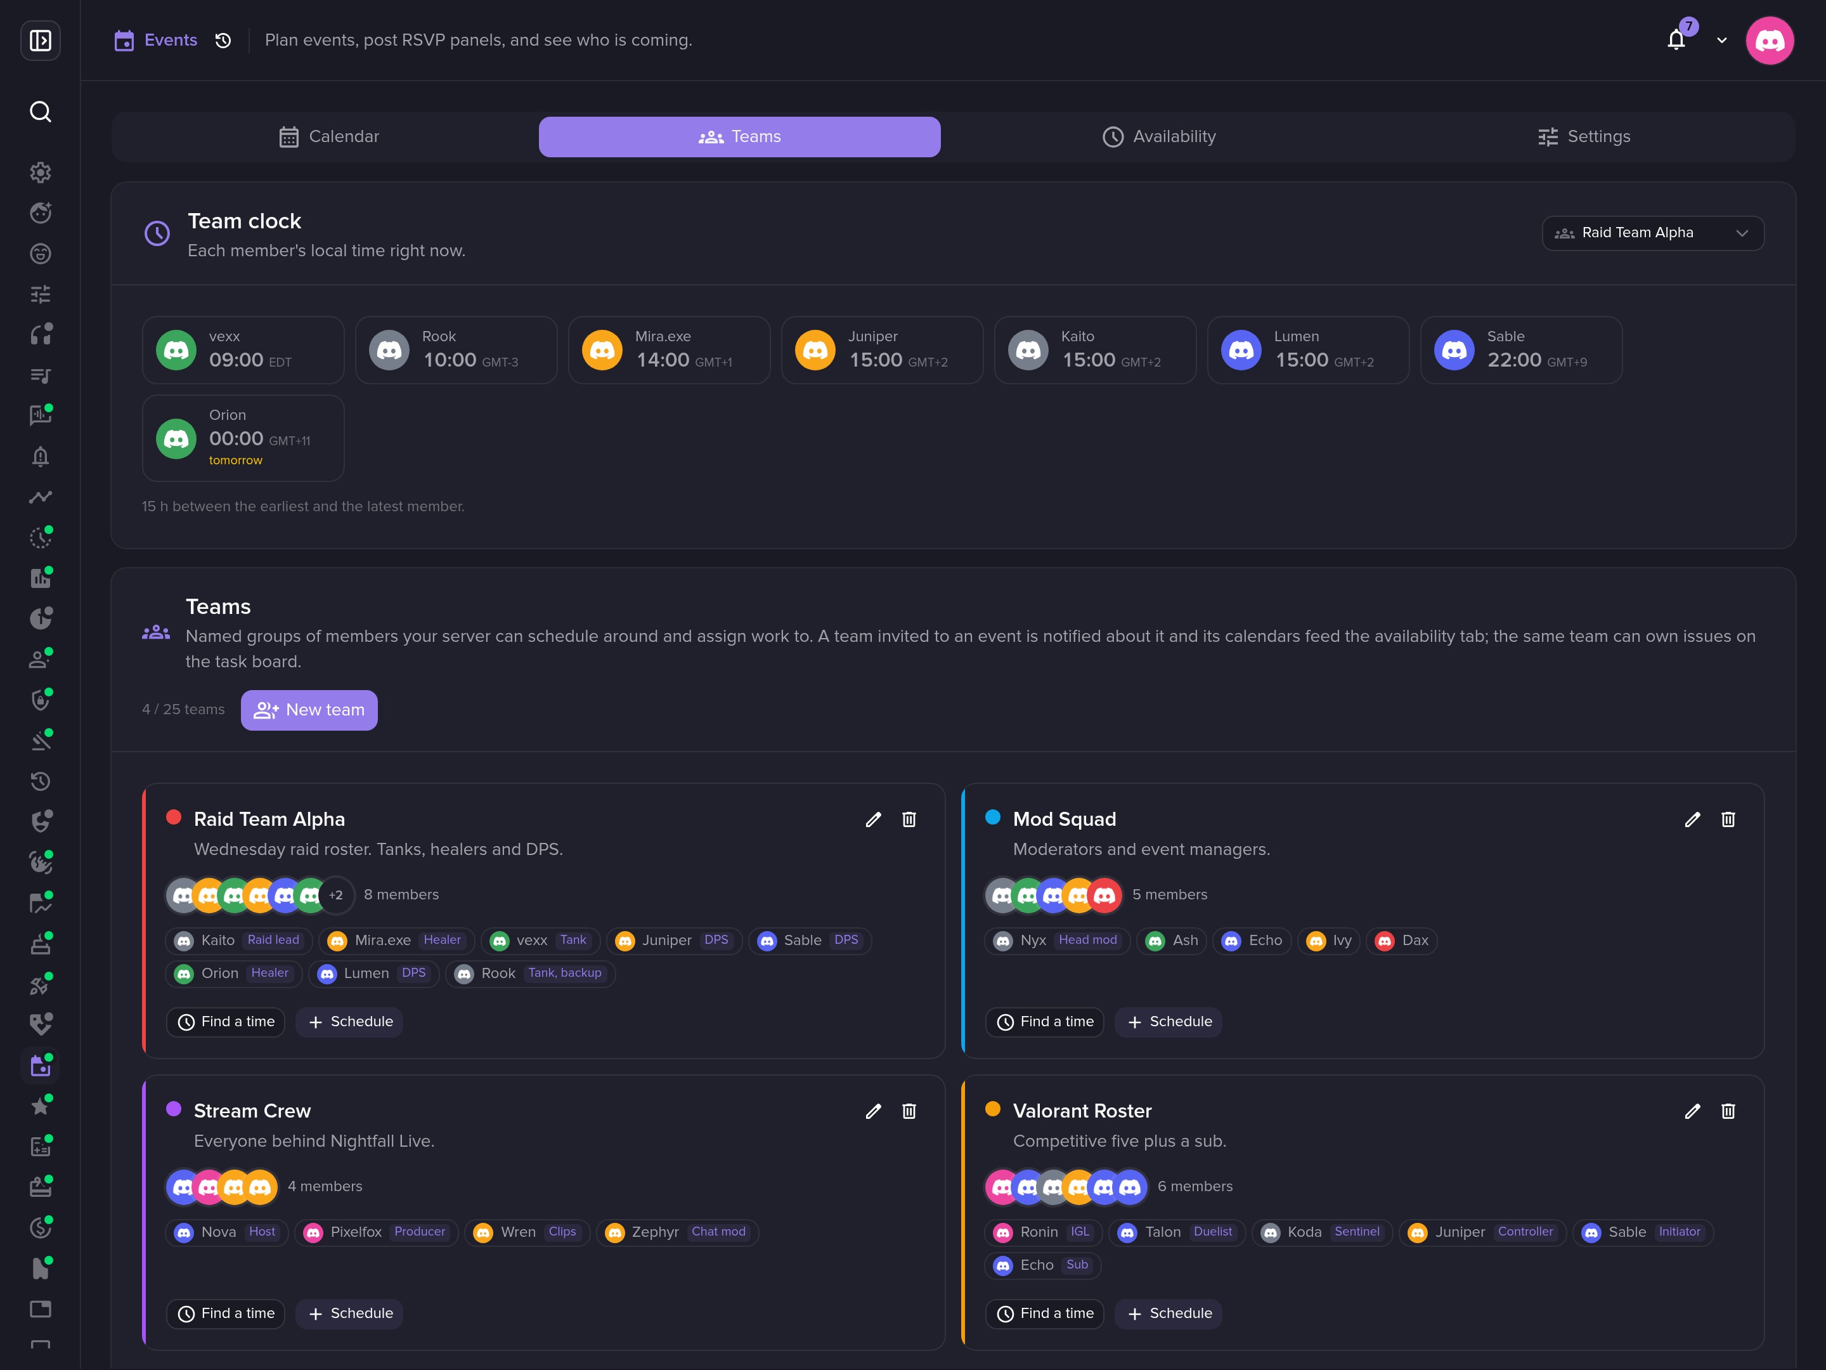This screenshot has width=1826, height=1370.
Task: Click the Zephyr Chat mod member chip
Action: click(x=677, y=1232)
